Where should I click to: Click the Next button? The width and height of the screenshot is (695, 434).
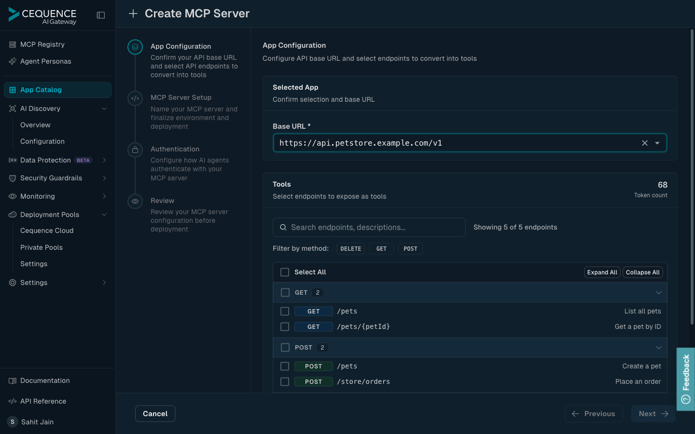pos(653,414)
